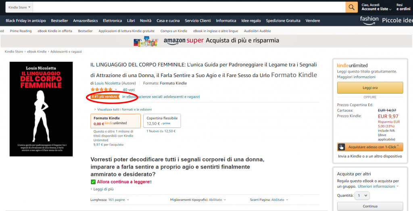The image size is (413, 211).
Task: Click Acquistare adesso con 1-Click button
Action: [x=370, y=147]
